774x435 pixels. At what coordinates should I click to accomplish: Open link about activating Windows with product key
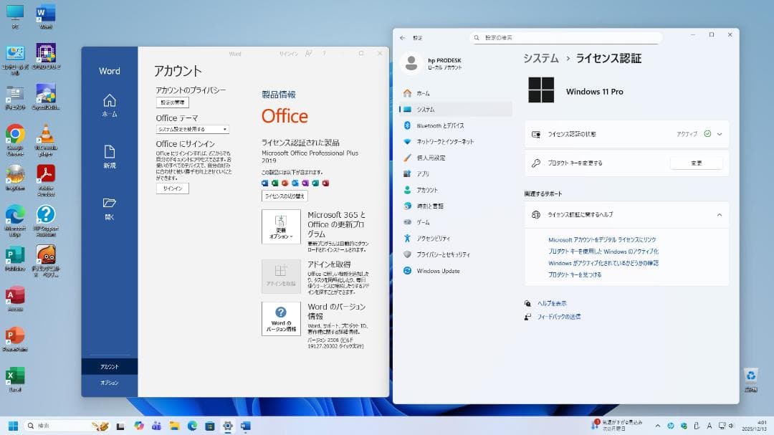[x=603, y=252]
